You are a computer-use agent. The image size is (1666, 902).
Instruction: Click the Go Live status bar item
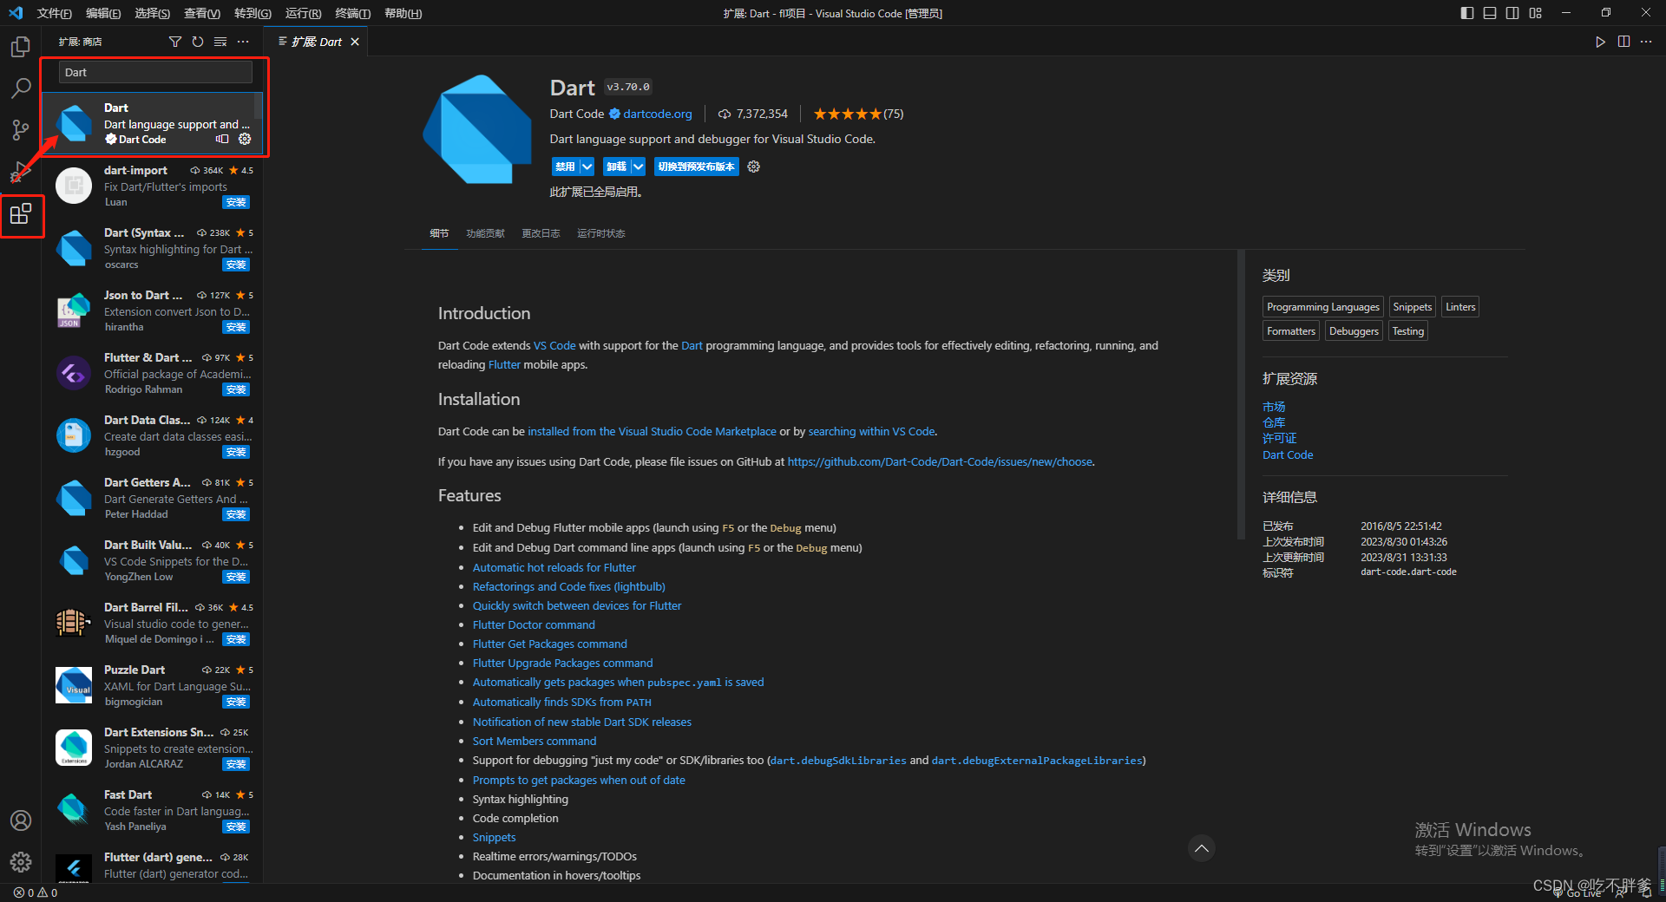pos(1577,892)
